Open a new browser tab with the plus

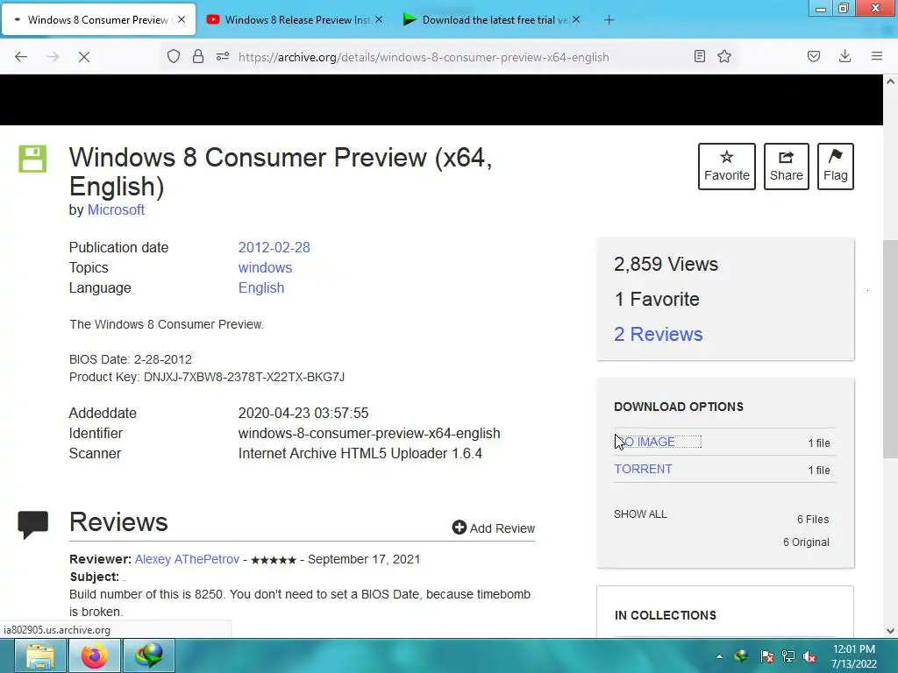pos(609,20)
